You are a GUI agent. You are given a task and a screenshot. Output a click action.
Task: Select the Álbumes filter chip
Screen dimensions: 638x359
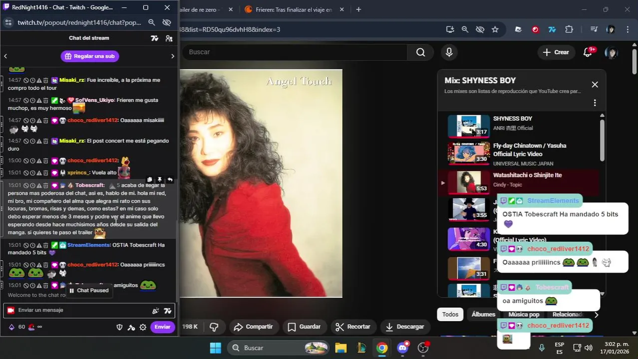coord(483,315)
